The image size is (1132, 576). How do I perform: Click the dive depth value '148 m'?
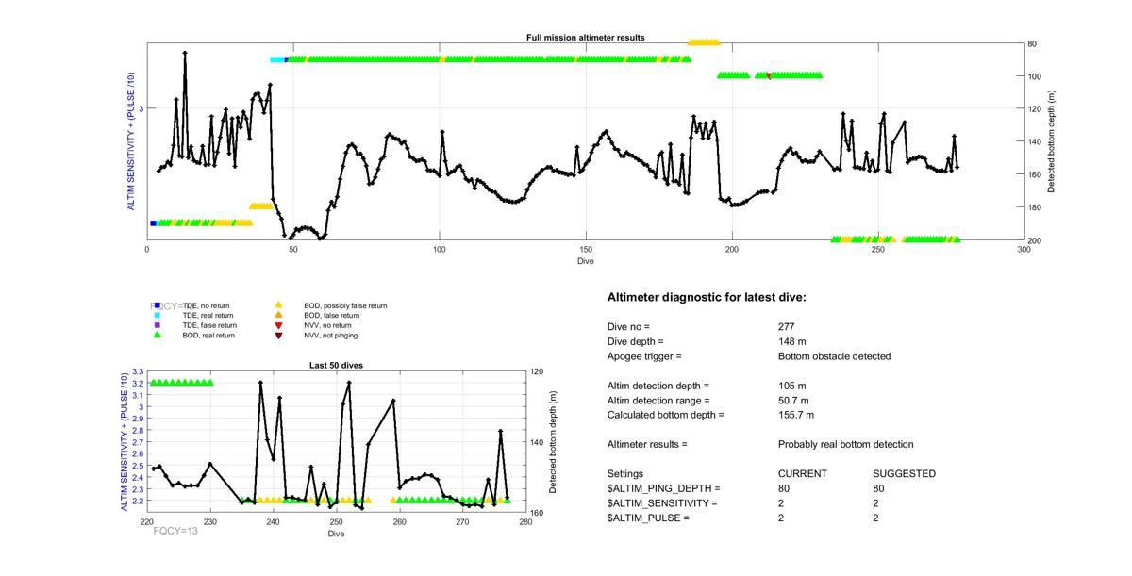click(793, 341)
